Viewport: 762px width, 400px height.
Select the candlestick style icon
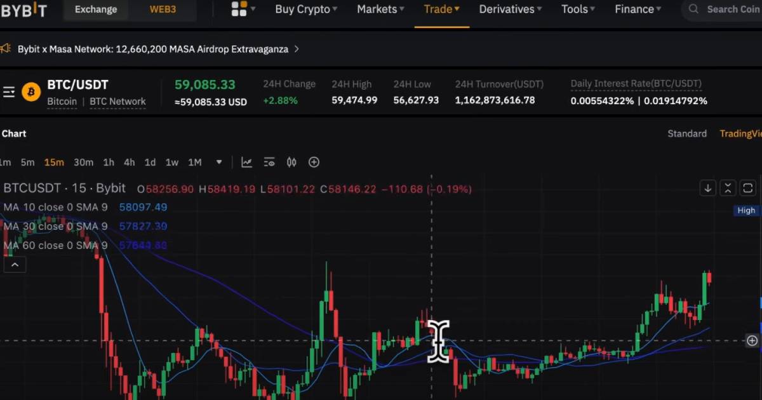[x=291, y=163]
